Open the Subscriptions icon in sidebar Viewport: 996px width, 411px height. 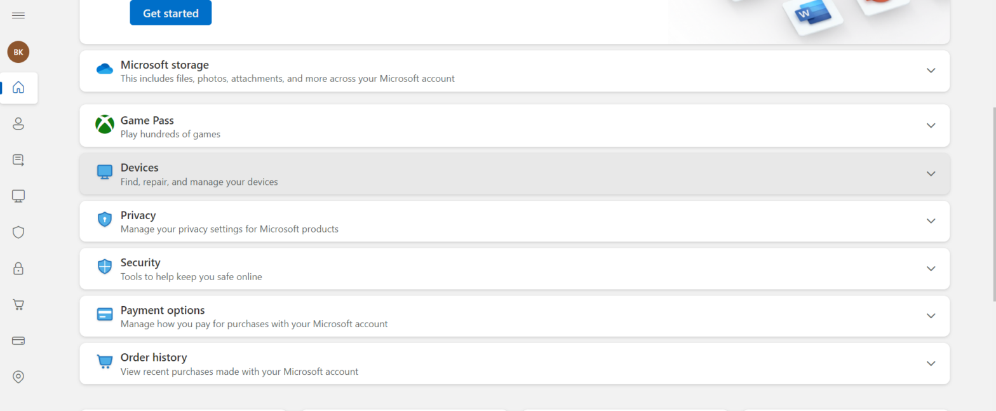click(18, 160)
